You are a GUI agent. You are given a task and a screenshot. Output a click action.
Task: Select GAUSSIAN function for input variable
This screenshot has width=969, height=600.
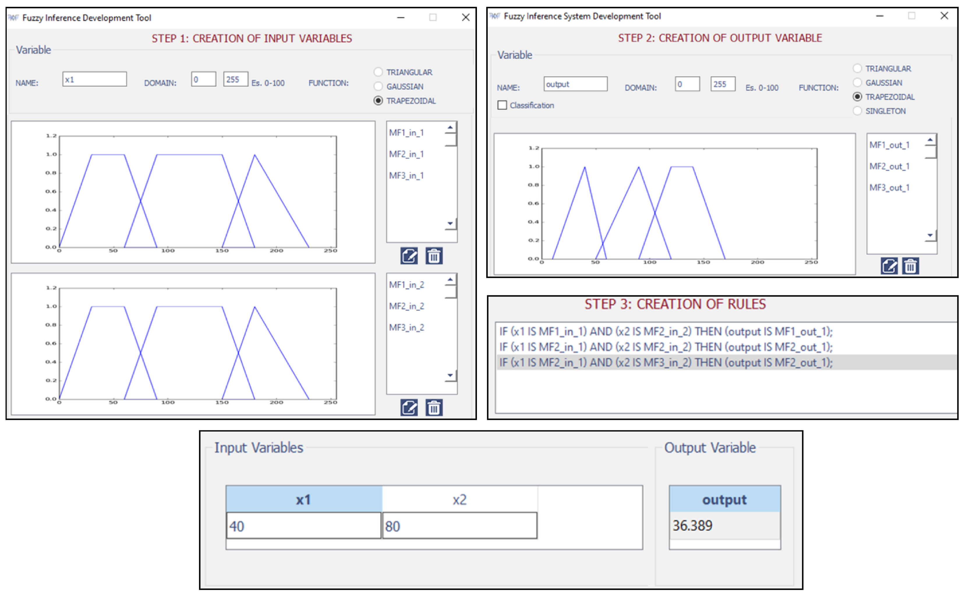378,86
